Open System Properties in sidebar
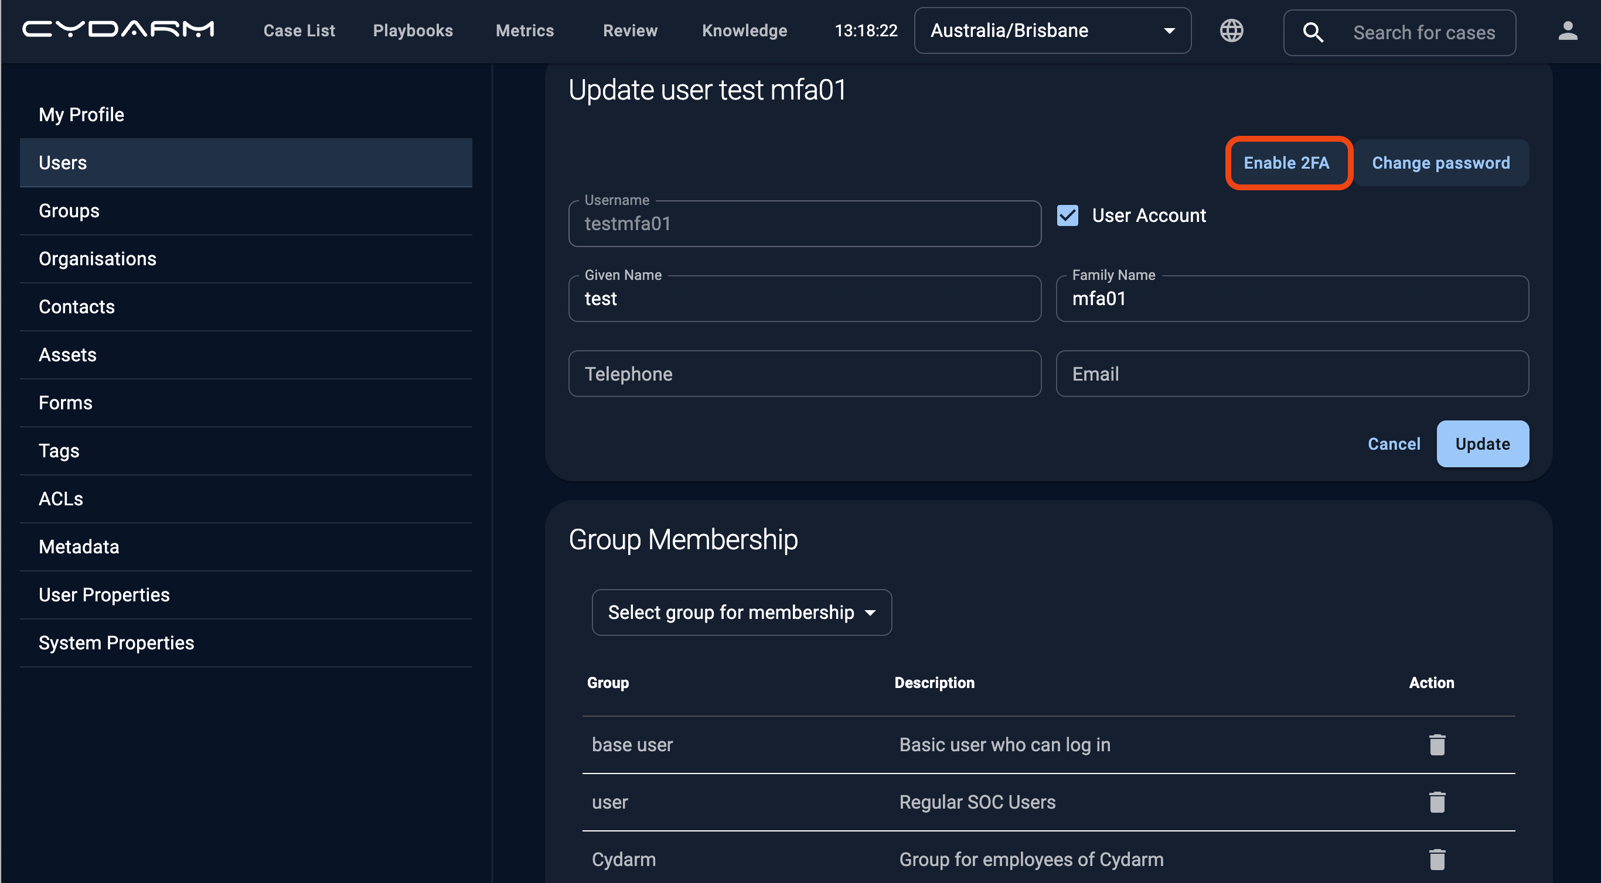 (116, 643)
